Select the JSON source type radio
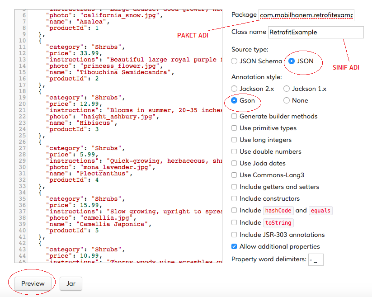Screen dimensions: 372x297 point(292,61)
